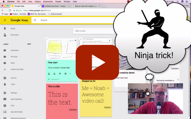
Task: Click the Trash can icon
Action: [5, 84]
